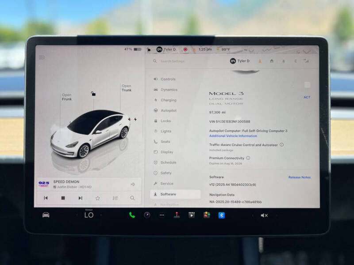Open Lights settings menu

162,131
